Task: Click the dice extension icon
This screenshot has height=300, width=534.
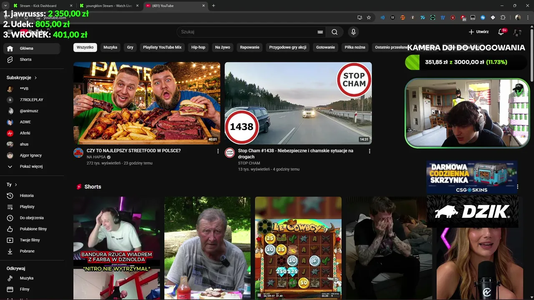Action: point(493,17)
